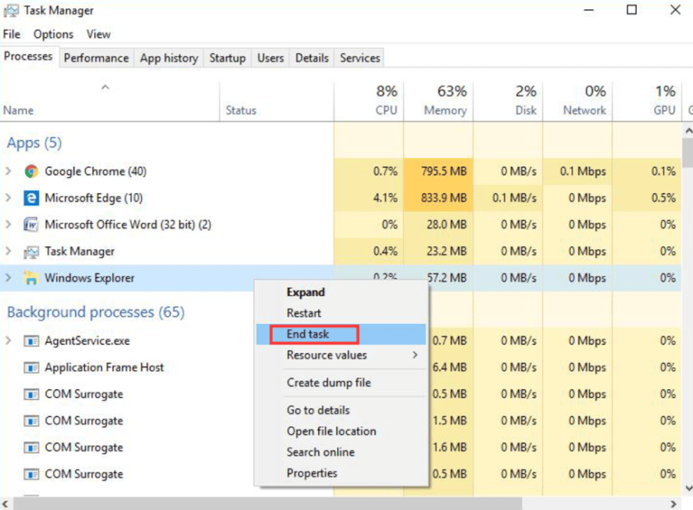Expand the Windows Explorer process row
The image size is (693, 510).
pos(8,278)
